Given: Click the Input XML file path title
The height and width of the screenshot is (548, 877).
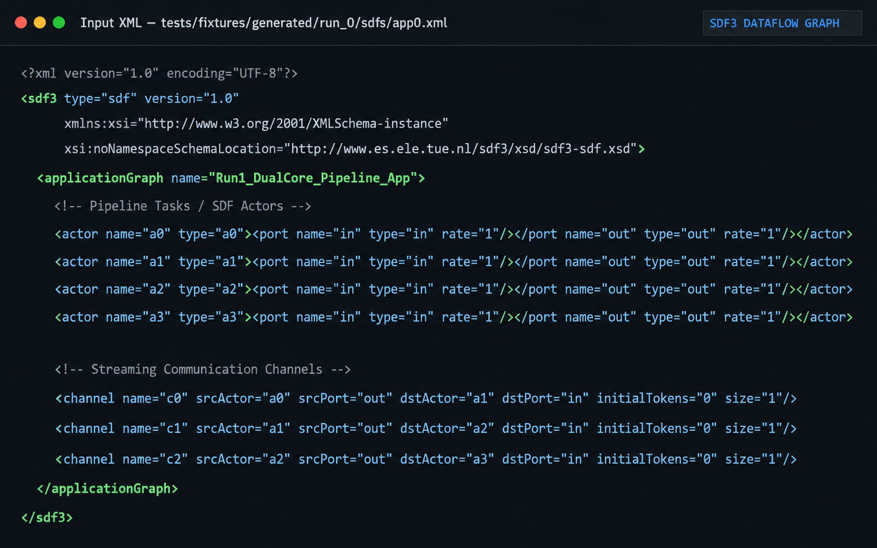Looking at the screenshot, I should pos(264,23).
